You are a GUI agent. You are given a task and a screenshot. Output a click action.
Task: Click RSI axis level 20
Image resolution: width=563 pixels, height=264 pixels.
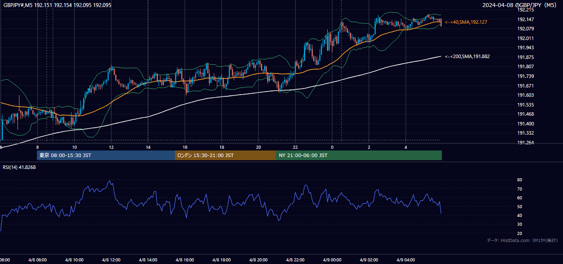coord(519,233)
